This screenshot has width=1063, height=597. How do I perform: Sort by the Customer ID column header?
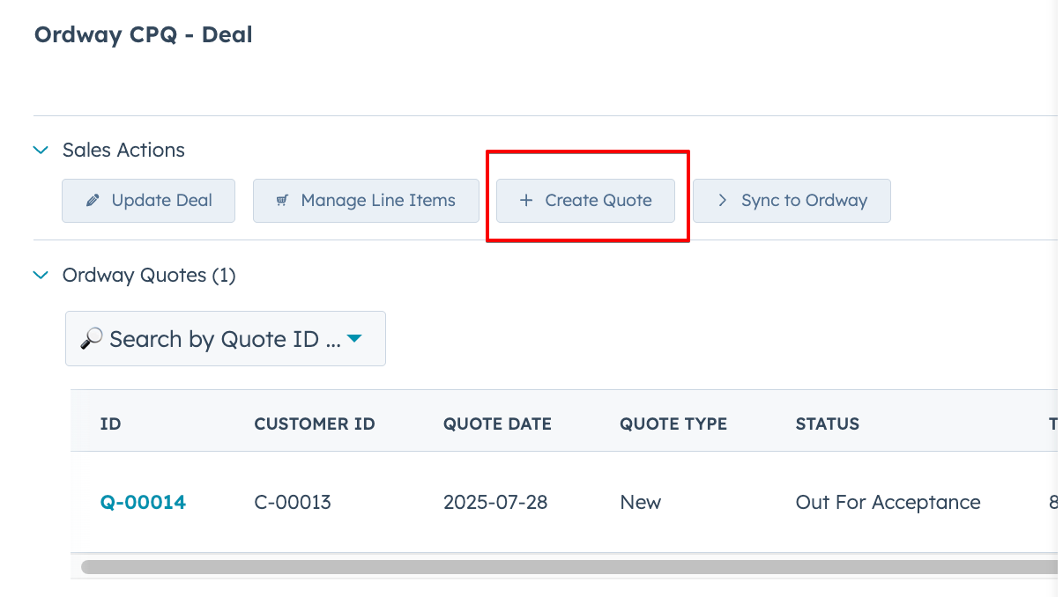pos(314,424)
